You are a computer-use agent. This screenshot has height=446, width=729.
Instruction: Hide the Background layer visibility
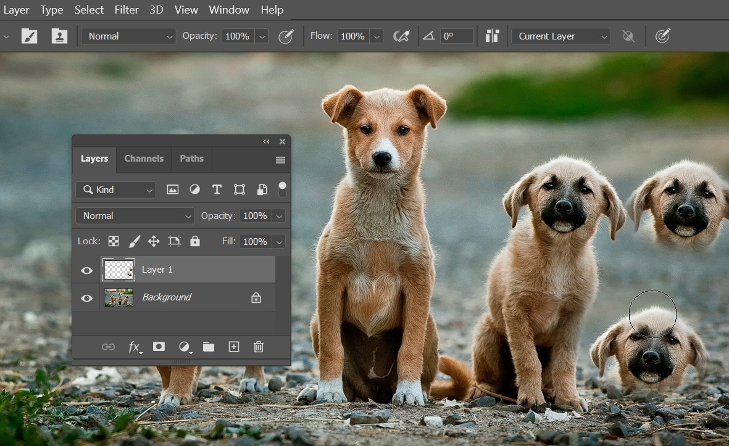[x=87, y=298]
